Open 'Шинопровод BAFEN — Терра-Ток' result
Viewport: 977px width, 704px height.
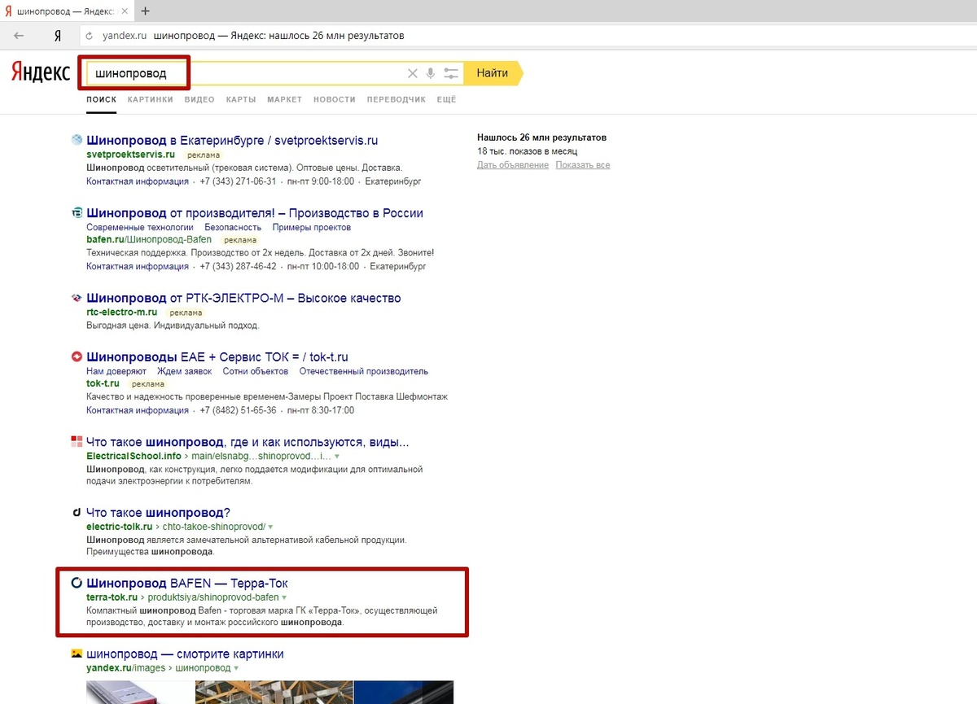pyautogui.click(x=187, y=583)
